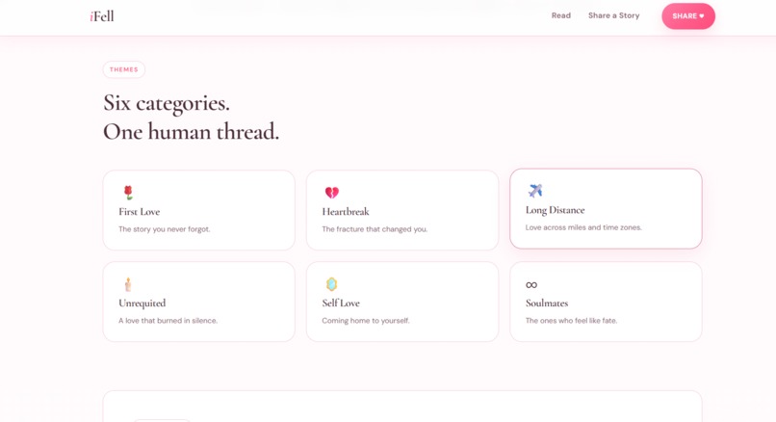The width and height of the screenshot is (776, 422).
Task: Click 'The story you never forgot.' text
Action: click(x=165, y=229)
